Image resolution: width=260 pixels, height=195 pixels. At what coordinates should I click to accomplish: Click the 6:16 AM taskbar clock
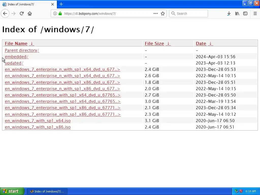click(251, 191)
